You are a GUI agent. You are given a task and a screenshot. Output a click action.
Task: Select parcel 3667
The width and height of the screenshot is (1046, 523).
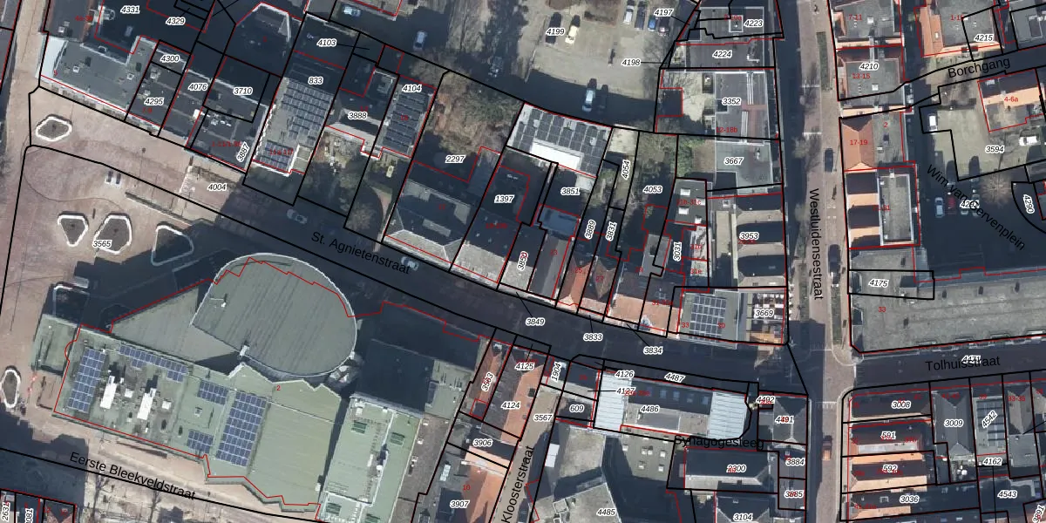point(734,161)
